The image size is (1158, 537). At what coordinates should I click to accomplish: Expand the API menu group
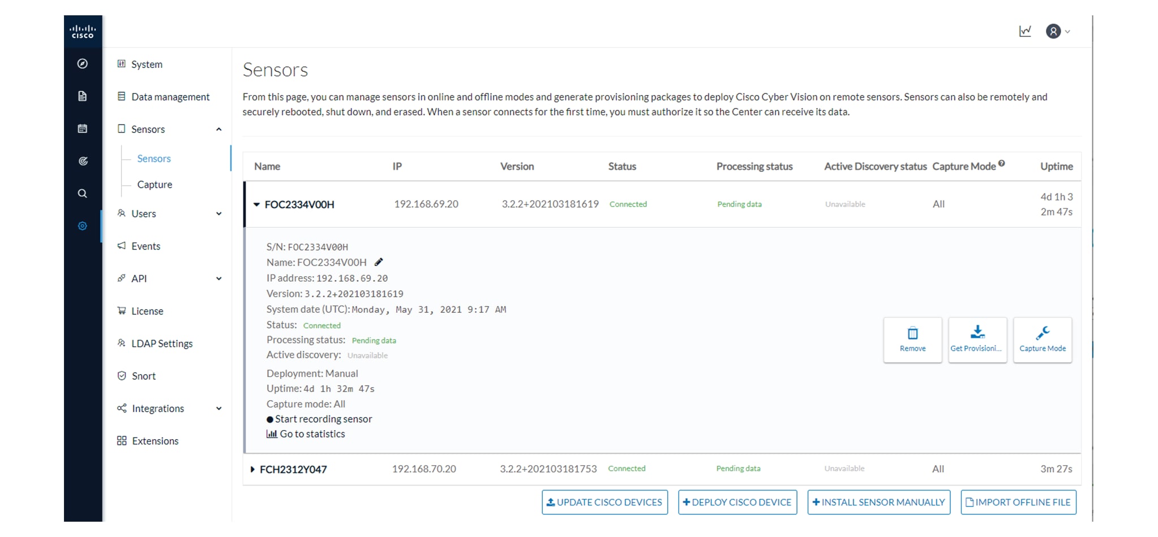(x=218, y=278)
